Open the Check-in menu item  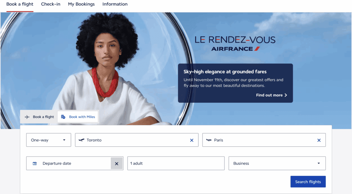tap(51, 4)
